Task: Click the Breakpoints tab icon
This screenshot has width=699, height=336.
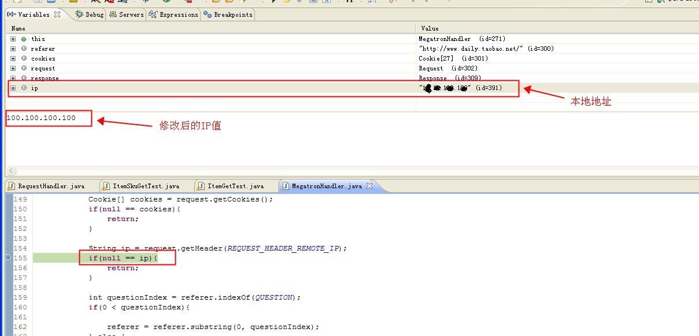Action: (x=208, y=14)
